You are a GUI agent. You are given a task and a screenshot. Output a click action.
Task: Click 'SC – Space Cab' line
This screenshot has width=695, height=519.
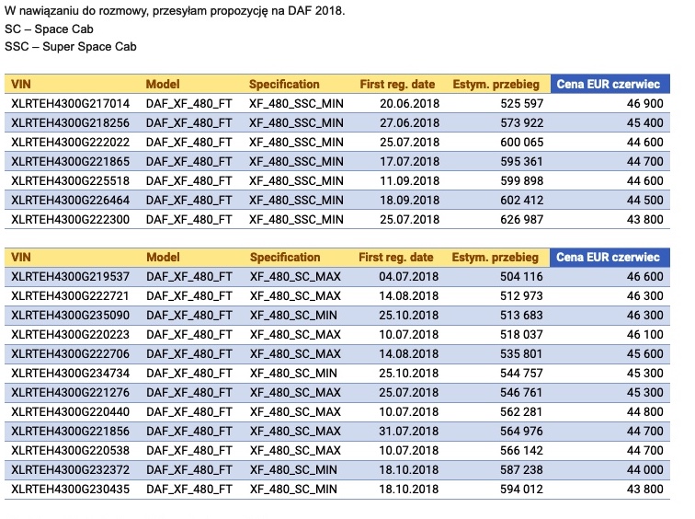tap(49, 29)
